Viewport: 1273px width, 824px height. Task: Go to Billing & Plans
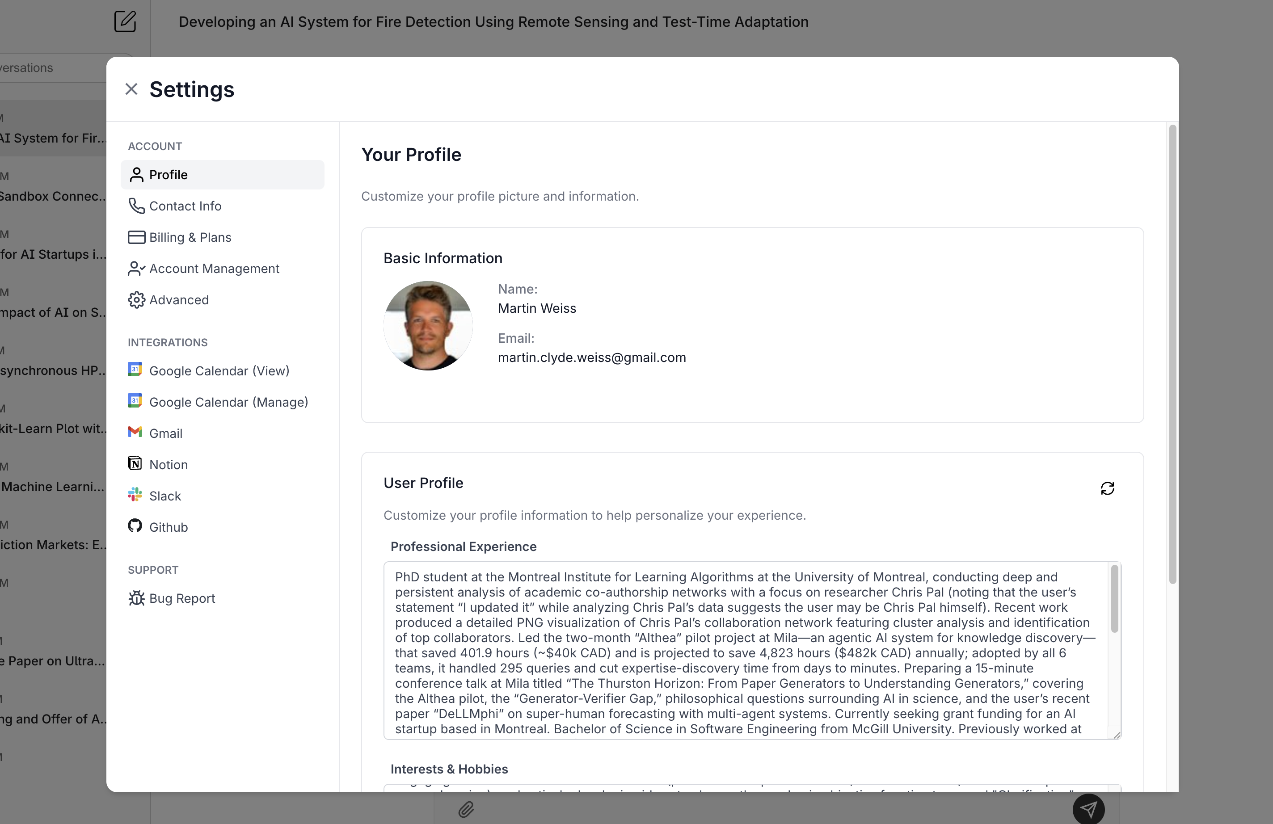click(190, 237)
